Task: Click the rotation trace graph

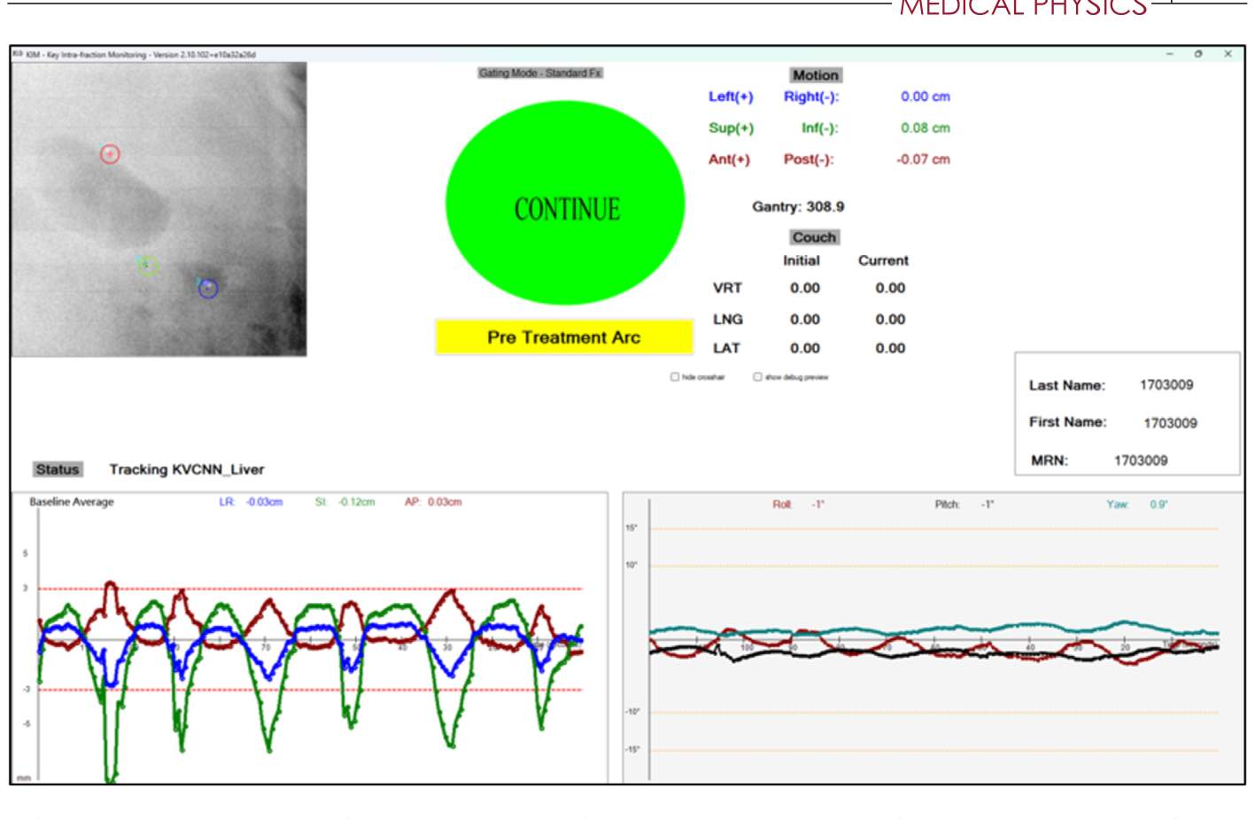Action: (x=934, y=637)
